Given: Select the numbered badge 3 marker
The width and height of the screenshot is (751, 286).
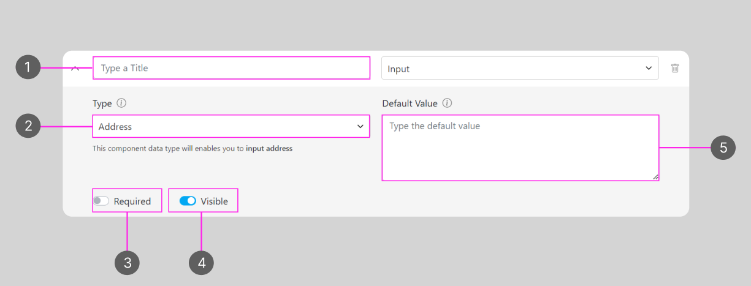Looking at the screenshot, I should click(128, 263).
